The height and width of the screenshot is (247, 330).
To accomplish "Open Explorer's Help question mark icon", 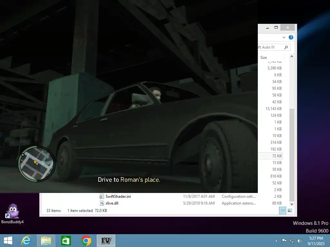I will (x=291, y=37).
